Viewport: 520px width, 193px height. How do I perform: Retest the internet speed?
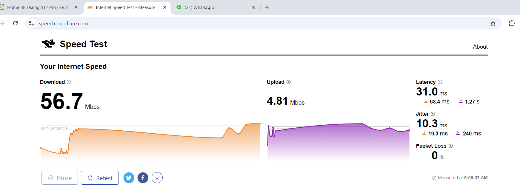click(100, 178)
